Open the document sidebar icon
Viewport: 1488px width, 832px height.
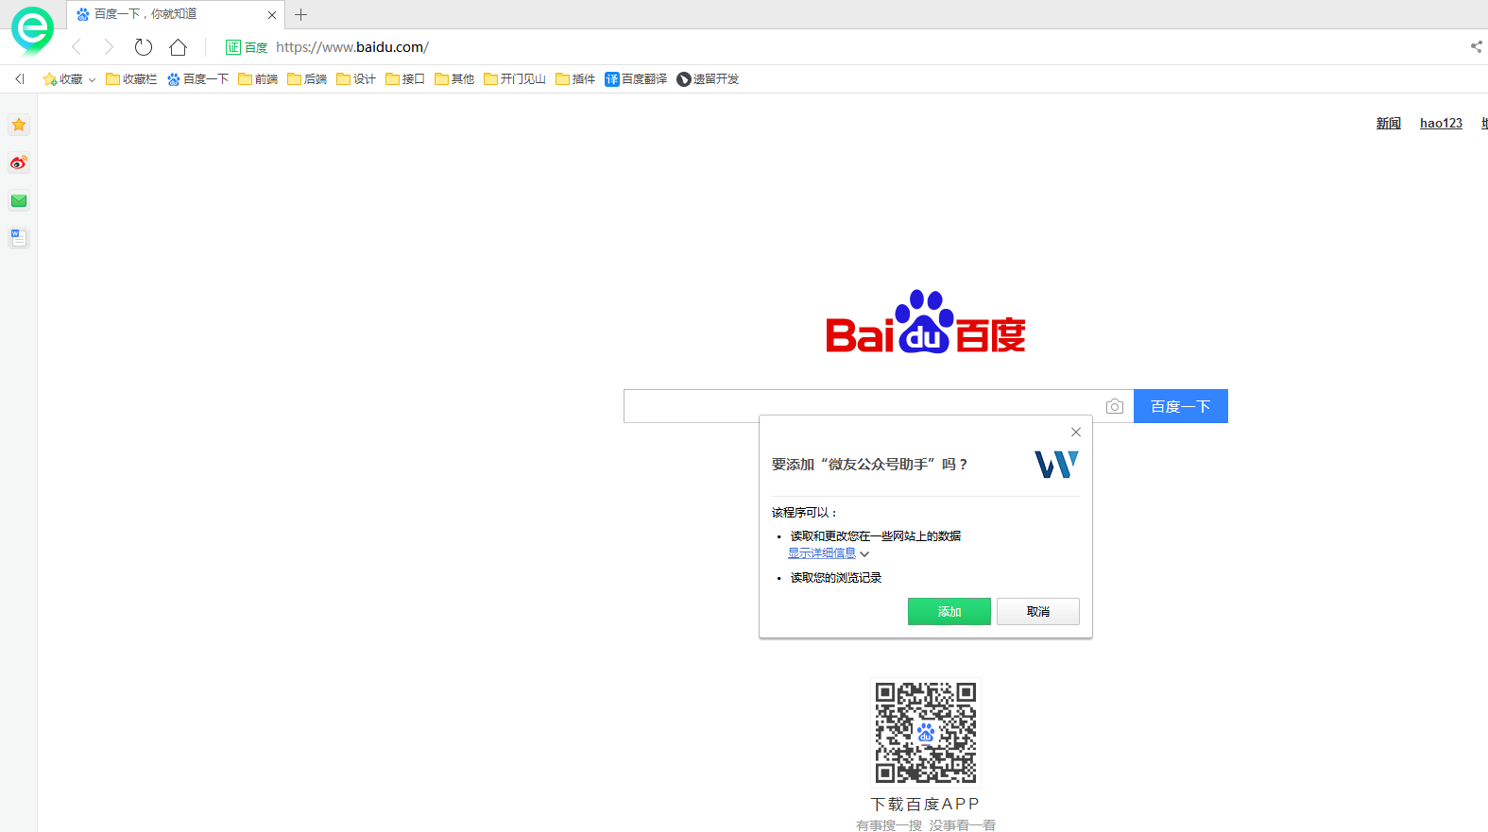coord(19,238)
